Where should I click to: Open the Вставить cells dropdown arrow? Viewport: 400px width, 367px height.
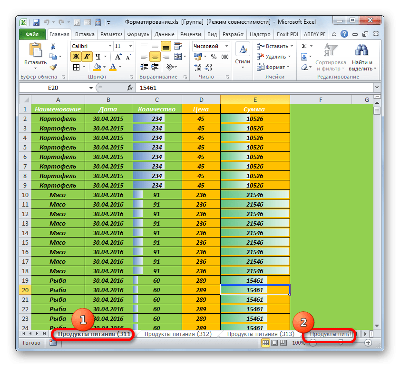(x=292, y=46)
